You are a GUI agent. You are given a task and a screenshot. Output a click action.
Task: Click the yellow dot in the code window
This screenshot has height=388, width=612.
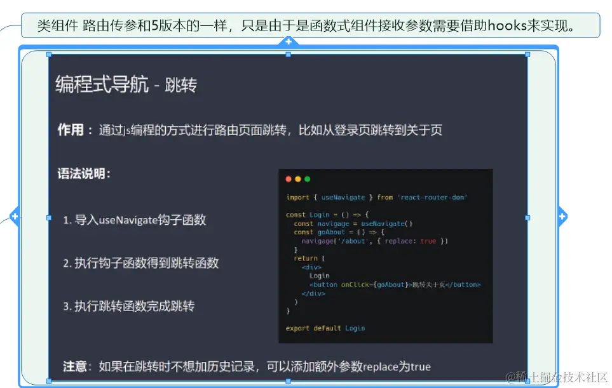298,179
